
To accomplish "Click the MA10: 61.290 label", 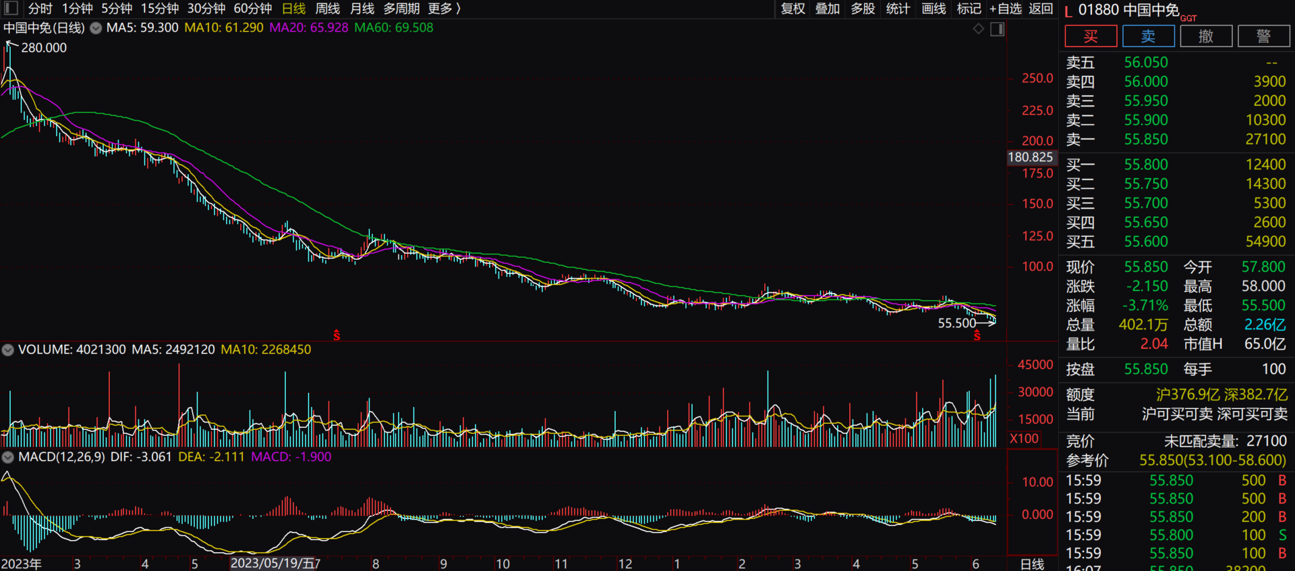I will [x=224, y=28].
